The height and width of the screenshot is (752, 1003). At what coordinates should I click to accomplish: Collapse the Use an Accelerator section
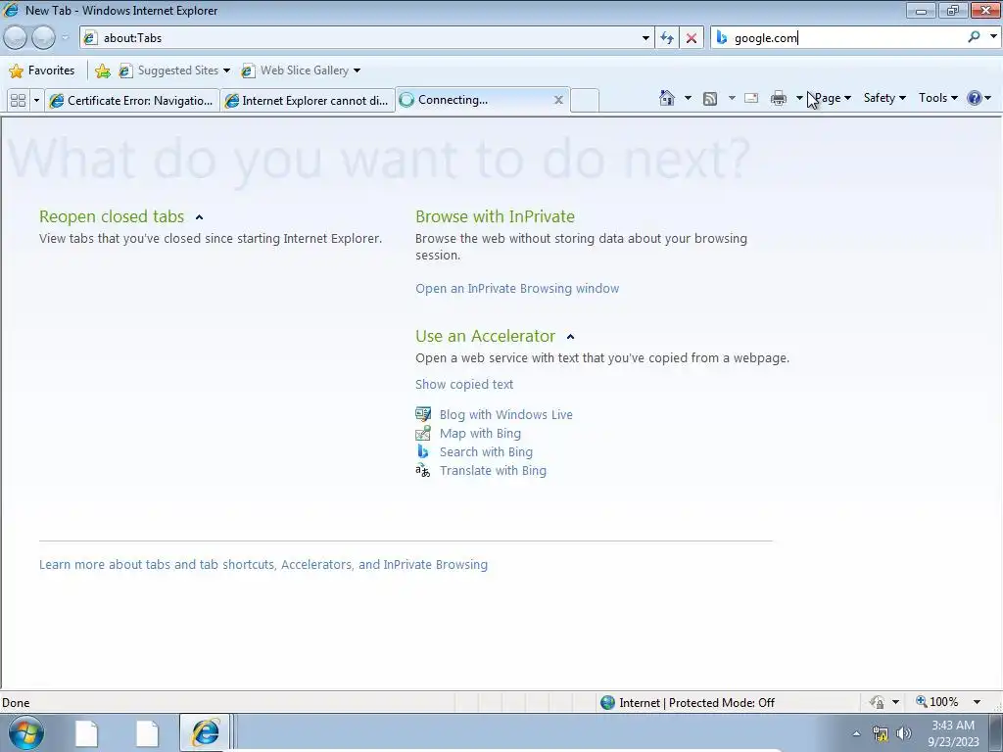571,337
